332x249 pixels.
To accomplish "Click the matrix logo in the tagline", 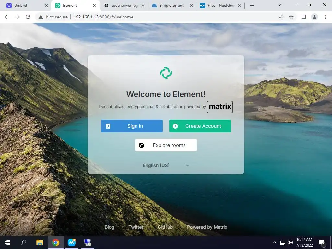I will click(220, 106).
